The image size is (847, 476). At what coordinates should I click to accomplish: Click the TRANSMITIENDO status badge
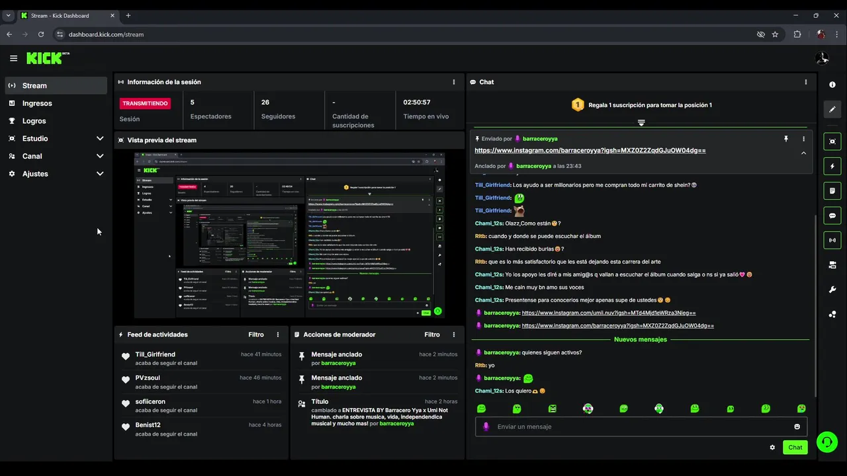[145, 103]
